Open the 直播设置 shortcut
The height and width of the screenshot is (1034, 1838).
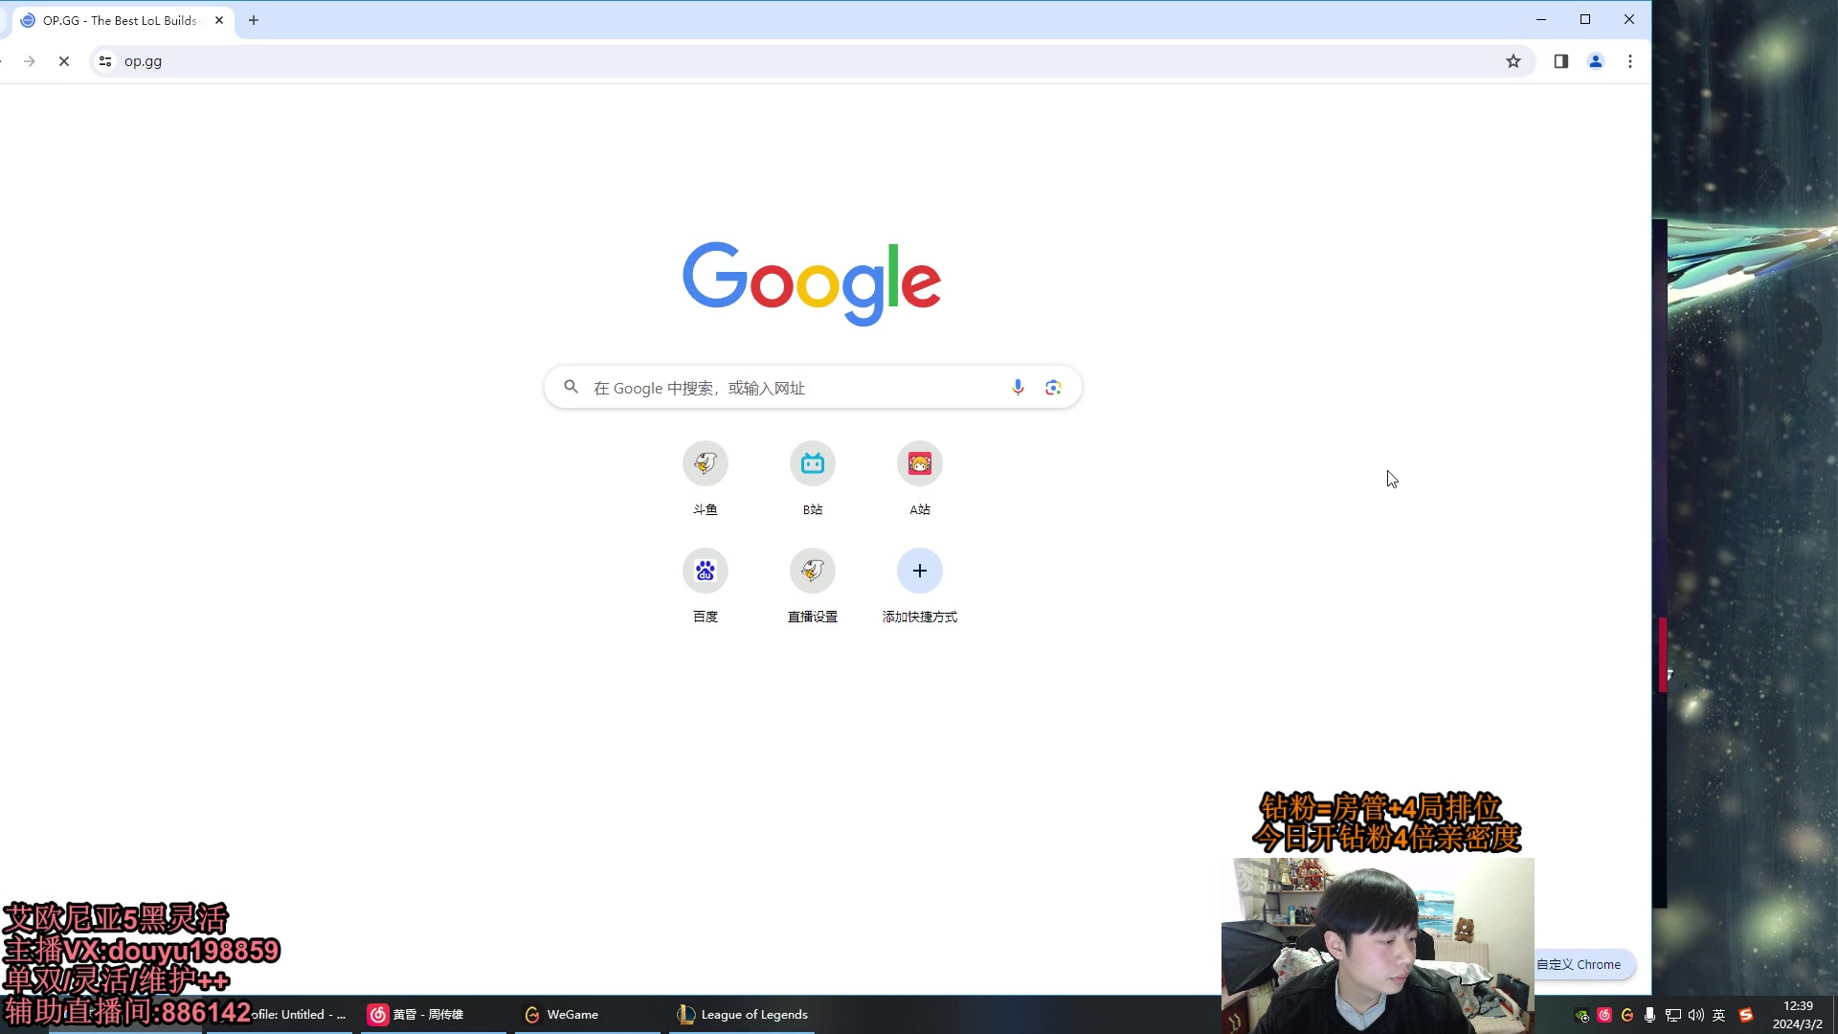click(x=812, y=571)
